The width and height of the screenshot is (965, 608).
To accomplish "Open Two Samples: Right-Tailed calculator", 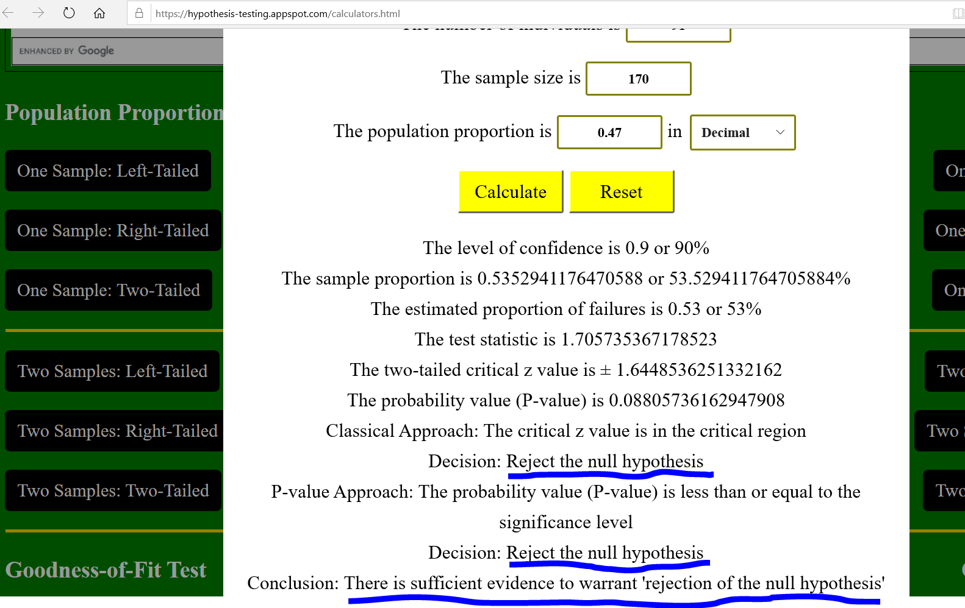I will [114, 431].
